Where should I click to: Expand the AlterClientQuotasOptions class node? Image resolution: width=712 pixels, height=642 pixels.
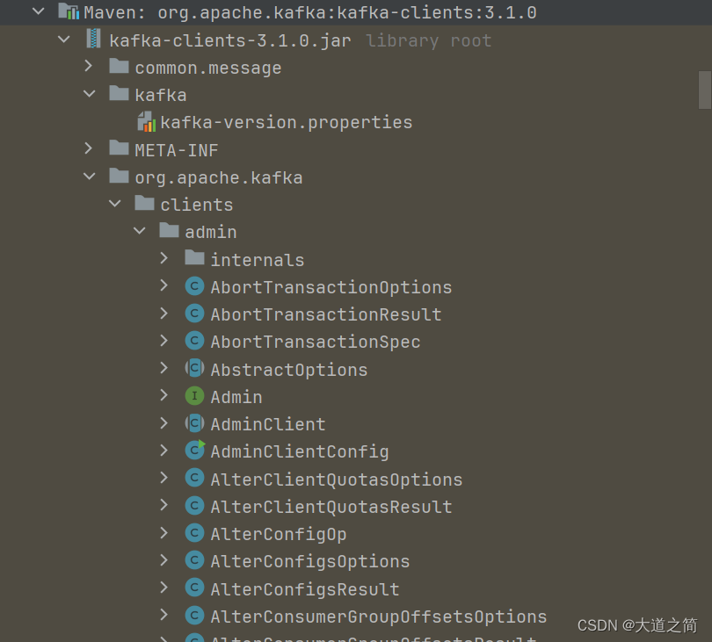[163, 478]
